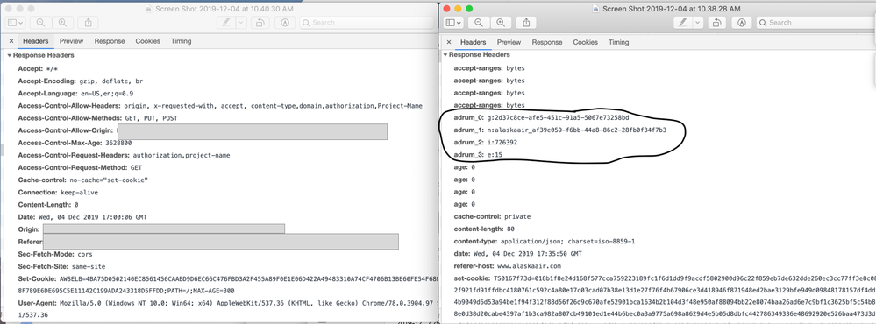The width and height of the screenshot is (876, 324).
Task: Click 'Content-Length: 0' row
Action: (47, 205)
